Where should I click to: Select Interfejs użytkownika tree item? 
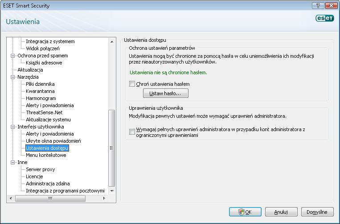(41, 127)
